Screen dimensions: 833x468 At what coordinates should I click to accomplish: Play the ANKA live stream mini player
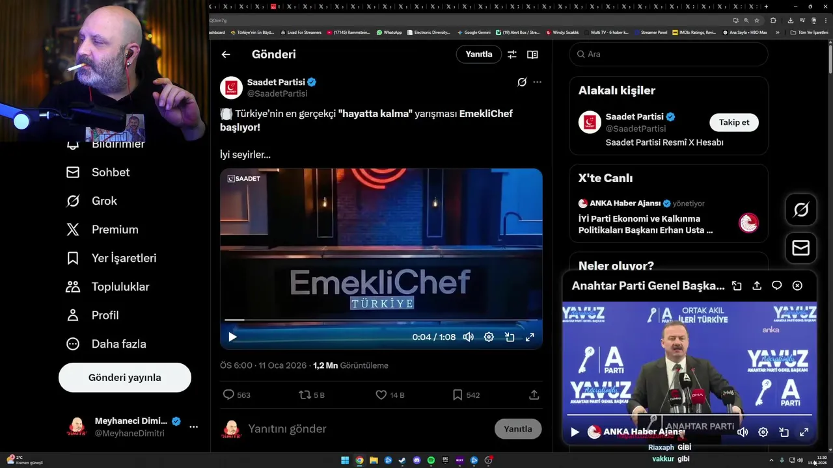click(x=575, y=432)
